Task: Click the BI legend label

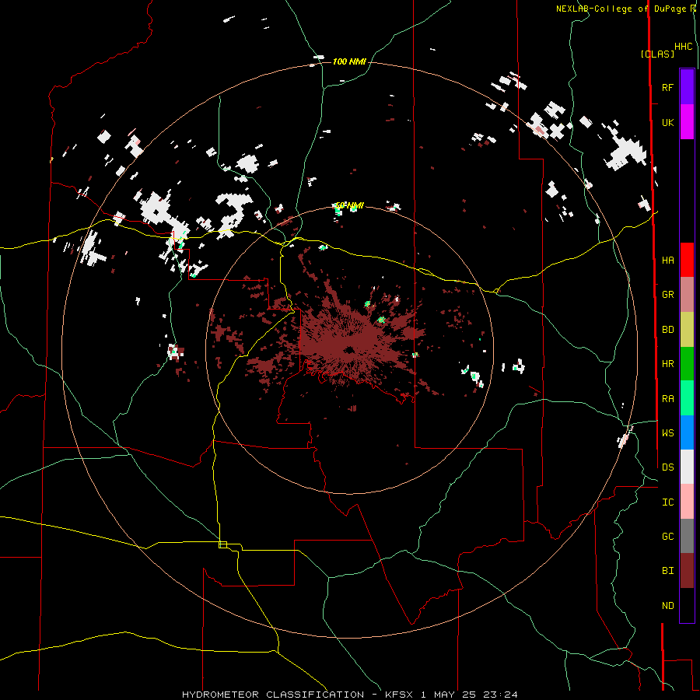Action: [x=667, y=571]
